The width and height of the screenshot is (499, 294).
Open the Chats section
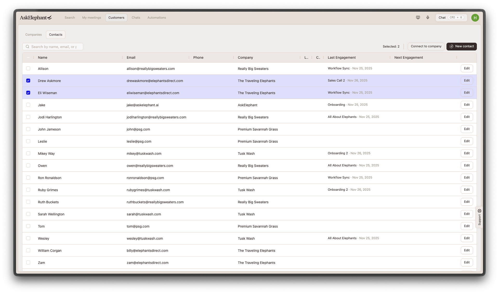(136, 18)
